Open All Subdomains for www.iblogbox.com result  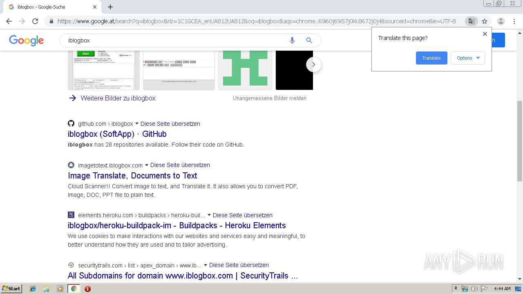[183, 276]
